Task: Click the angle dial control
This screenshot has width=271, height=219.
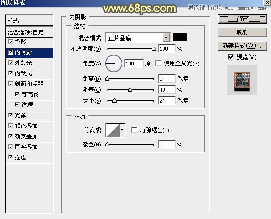Action: click(114, 63)
